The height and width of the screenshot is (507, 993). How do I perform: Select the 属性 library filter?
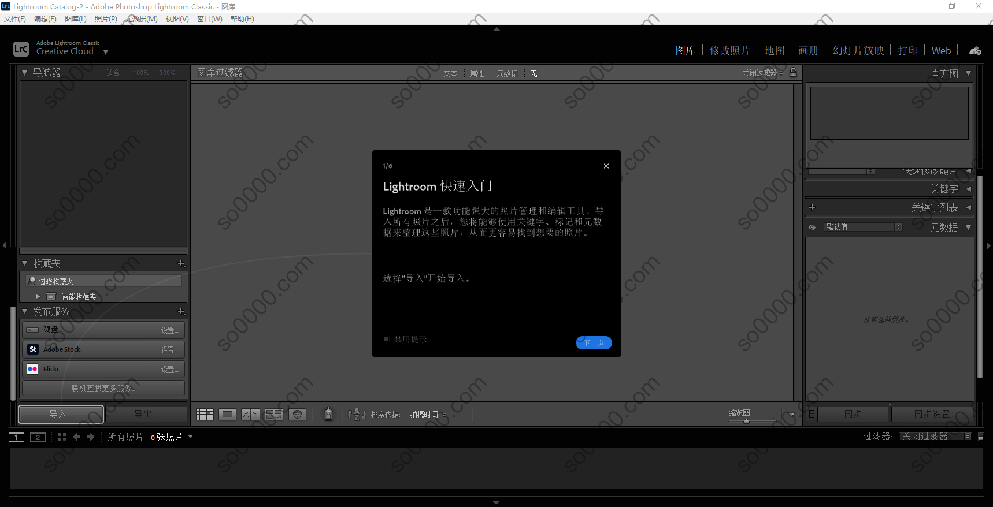(x=477, y=73)
